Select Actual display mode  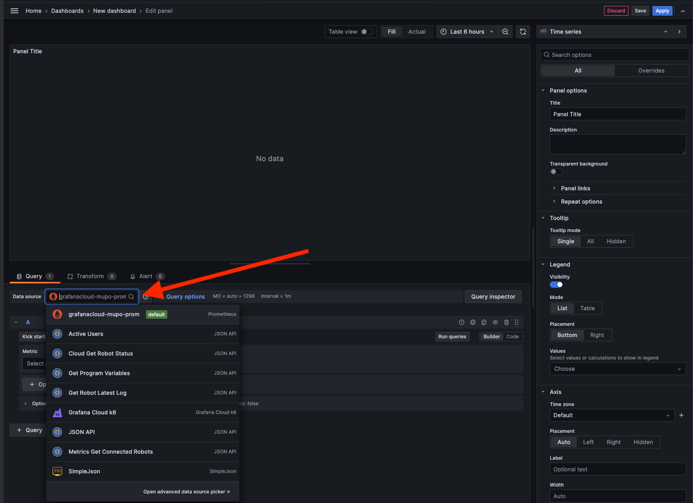(x=417, y=32)
